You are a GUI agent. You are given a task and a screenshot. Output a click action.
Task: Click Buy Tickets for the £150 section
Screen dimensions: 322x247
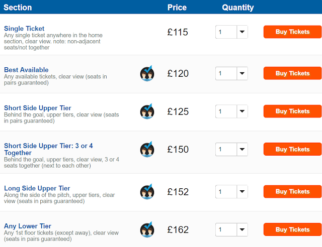[292, 150]
